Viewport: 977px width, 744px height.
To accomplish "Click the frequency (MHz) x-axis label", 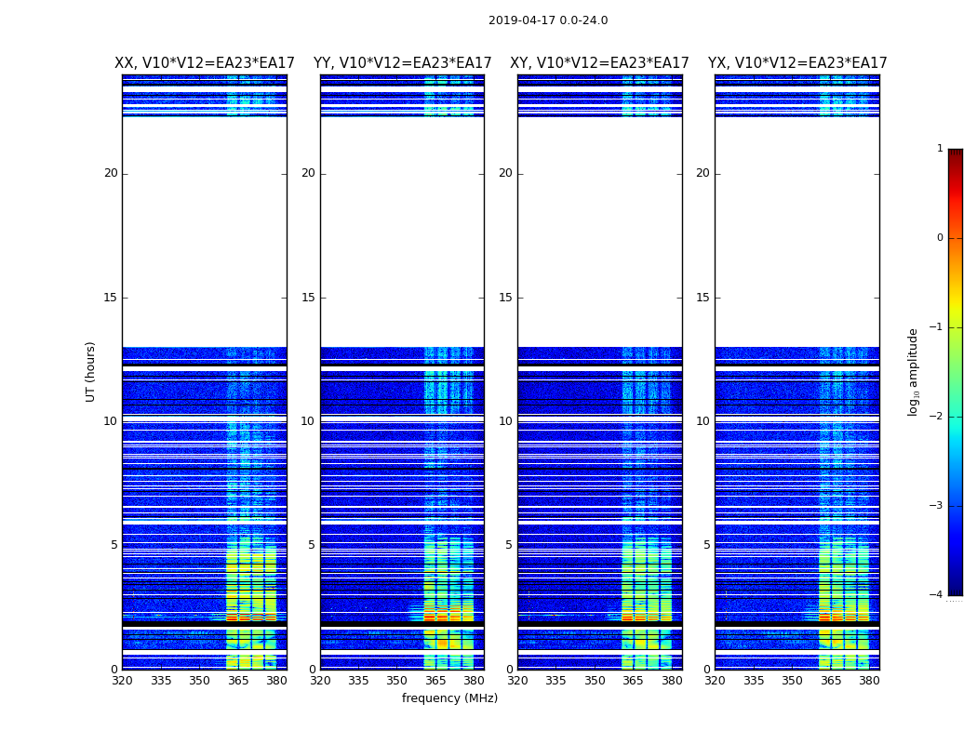I will (449, 698).
